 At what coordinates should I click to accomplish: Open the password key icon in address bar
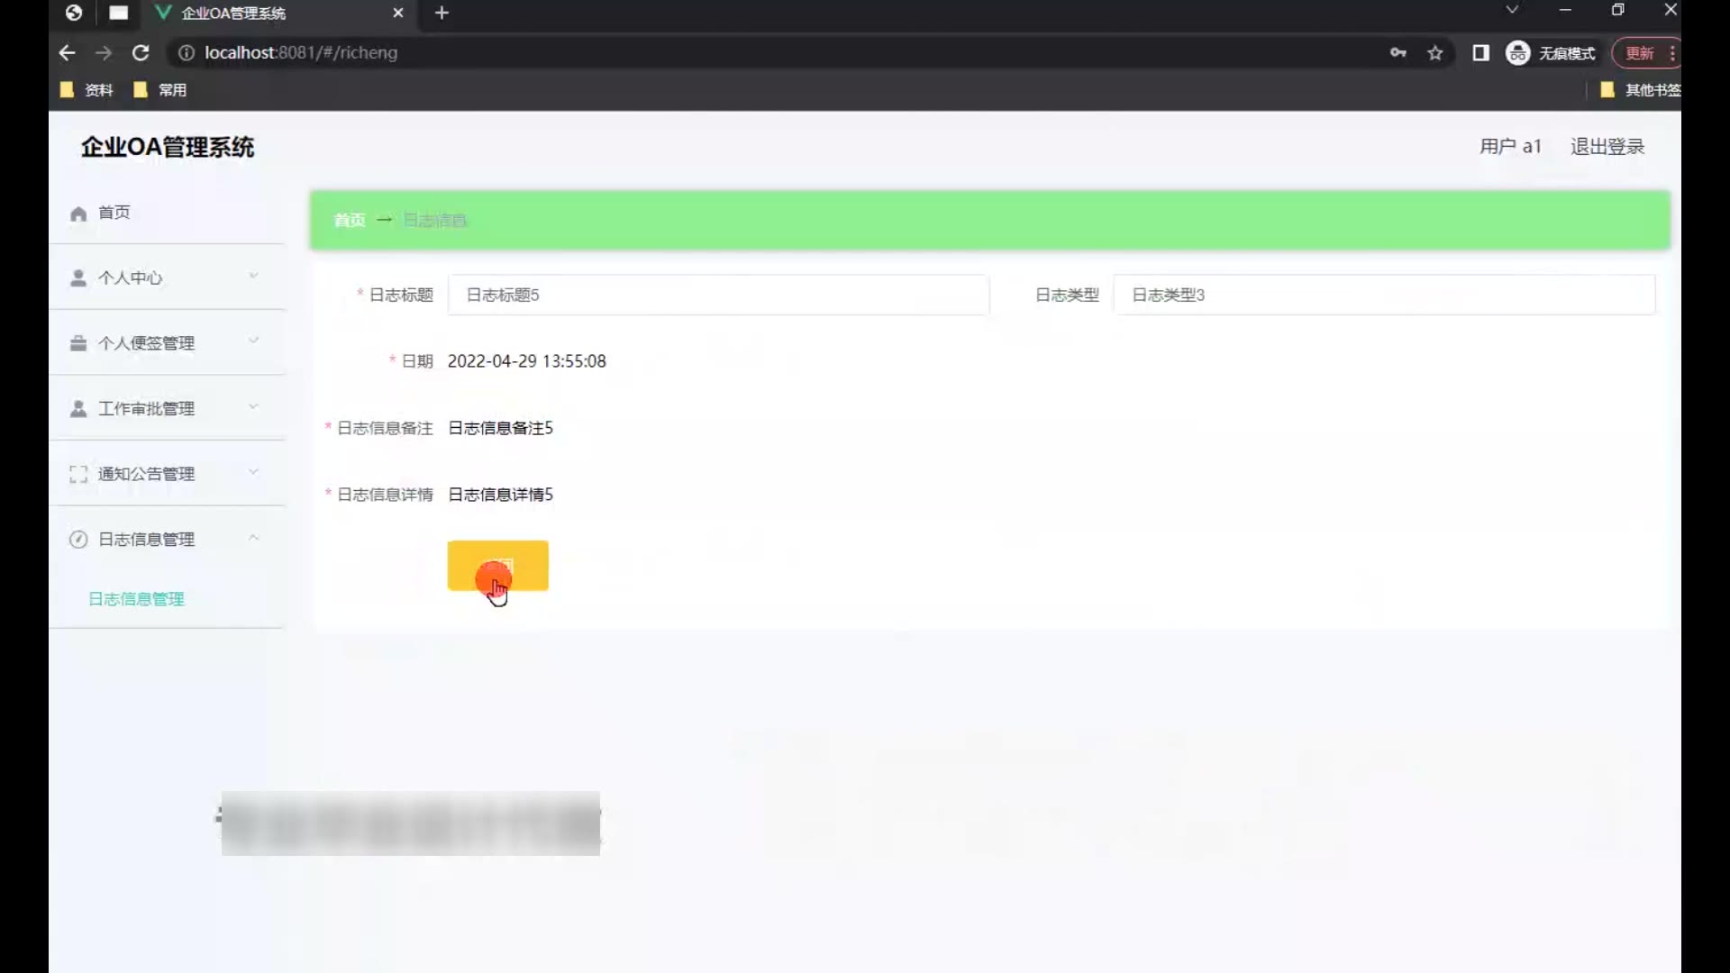[1398, 53]
